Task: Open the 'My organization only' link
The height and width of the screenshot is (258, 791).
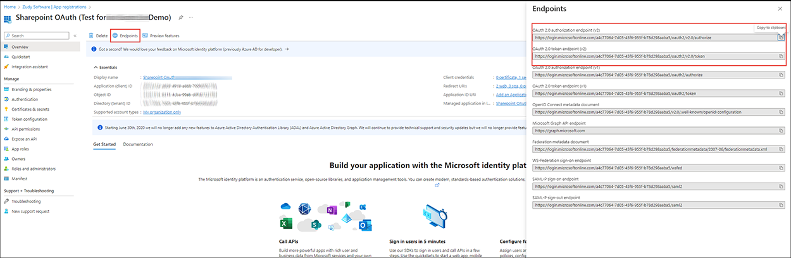Action: (162, 112)
